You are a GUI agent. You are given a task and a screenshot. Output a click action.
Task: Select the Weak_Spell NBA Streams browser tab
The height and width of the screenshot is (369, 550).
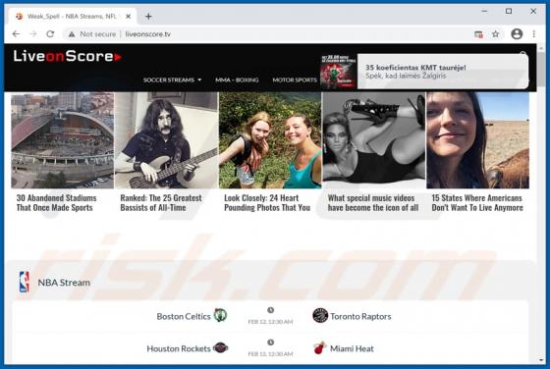(x=72, y=17)
